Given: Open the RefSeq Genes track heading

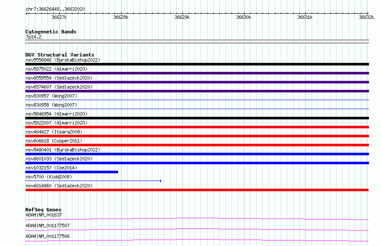Looking at the screenshot, I should (43, 210).
